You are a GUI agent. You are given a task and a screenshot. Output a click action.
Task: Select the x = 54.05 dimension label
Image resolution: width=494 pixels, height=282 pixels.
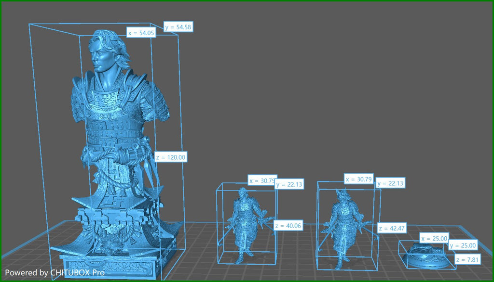tap(141, 33)
